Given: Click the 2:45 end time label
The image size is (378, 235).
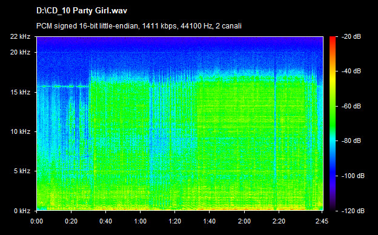Looking at the screenshot, I should 322,221.
